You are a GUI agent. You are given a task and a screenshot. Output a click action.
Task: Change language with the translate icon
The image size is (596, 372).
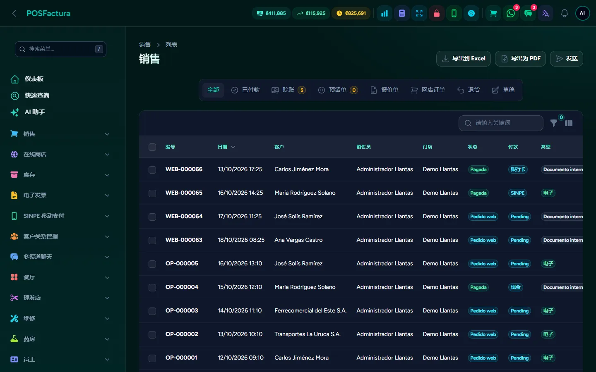[x=546, y=13]
